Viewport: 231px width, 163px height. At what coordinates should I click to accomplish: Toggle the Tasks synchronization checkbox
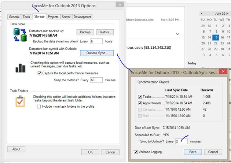pos(140,97)
